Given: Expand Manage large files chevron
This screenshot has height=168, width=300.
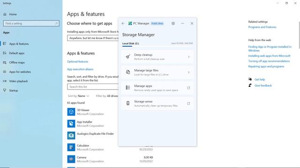Looking at the screenshot, I should [188, 72].
